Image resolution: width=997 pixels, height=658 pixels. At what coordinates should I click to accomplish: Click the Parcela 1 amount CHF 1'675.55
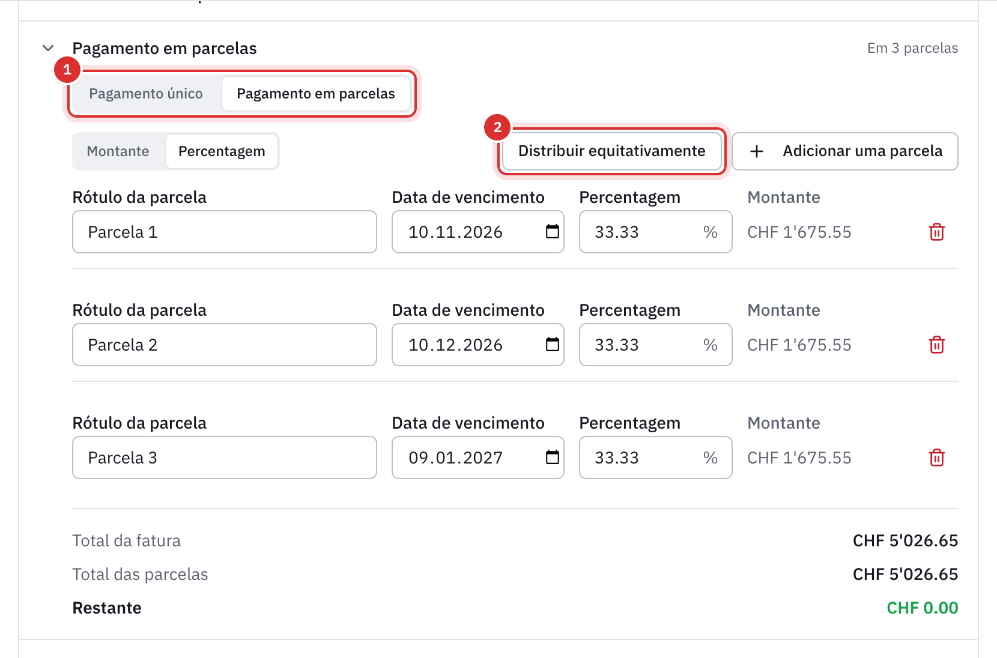[799, 232]
